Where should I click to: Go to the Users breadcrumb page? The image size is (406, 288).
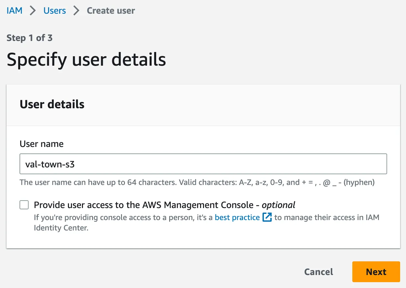click(55, 11)
